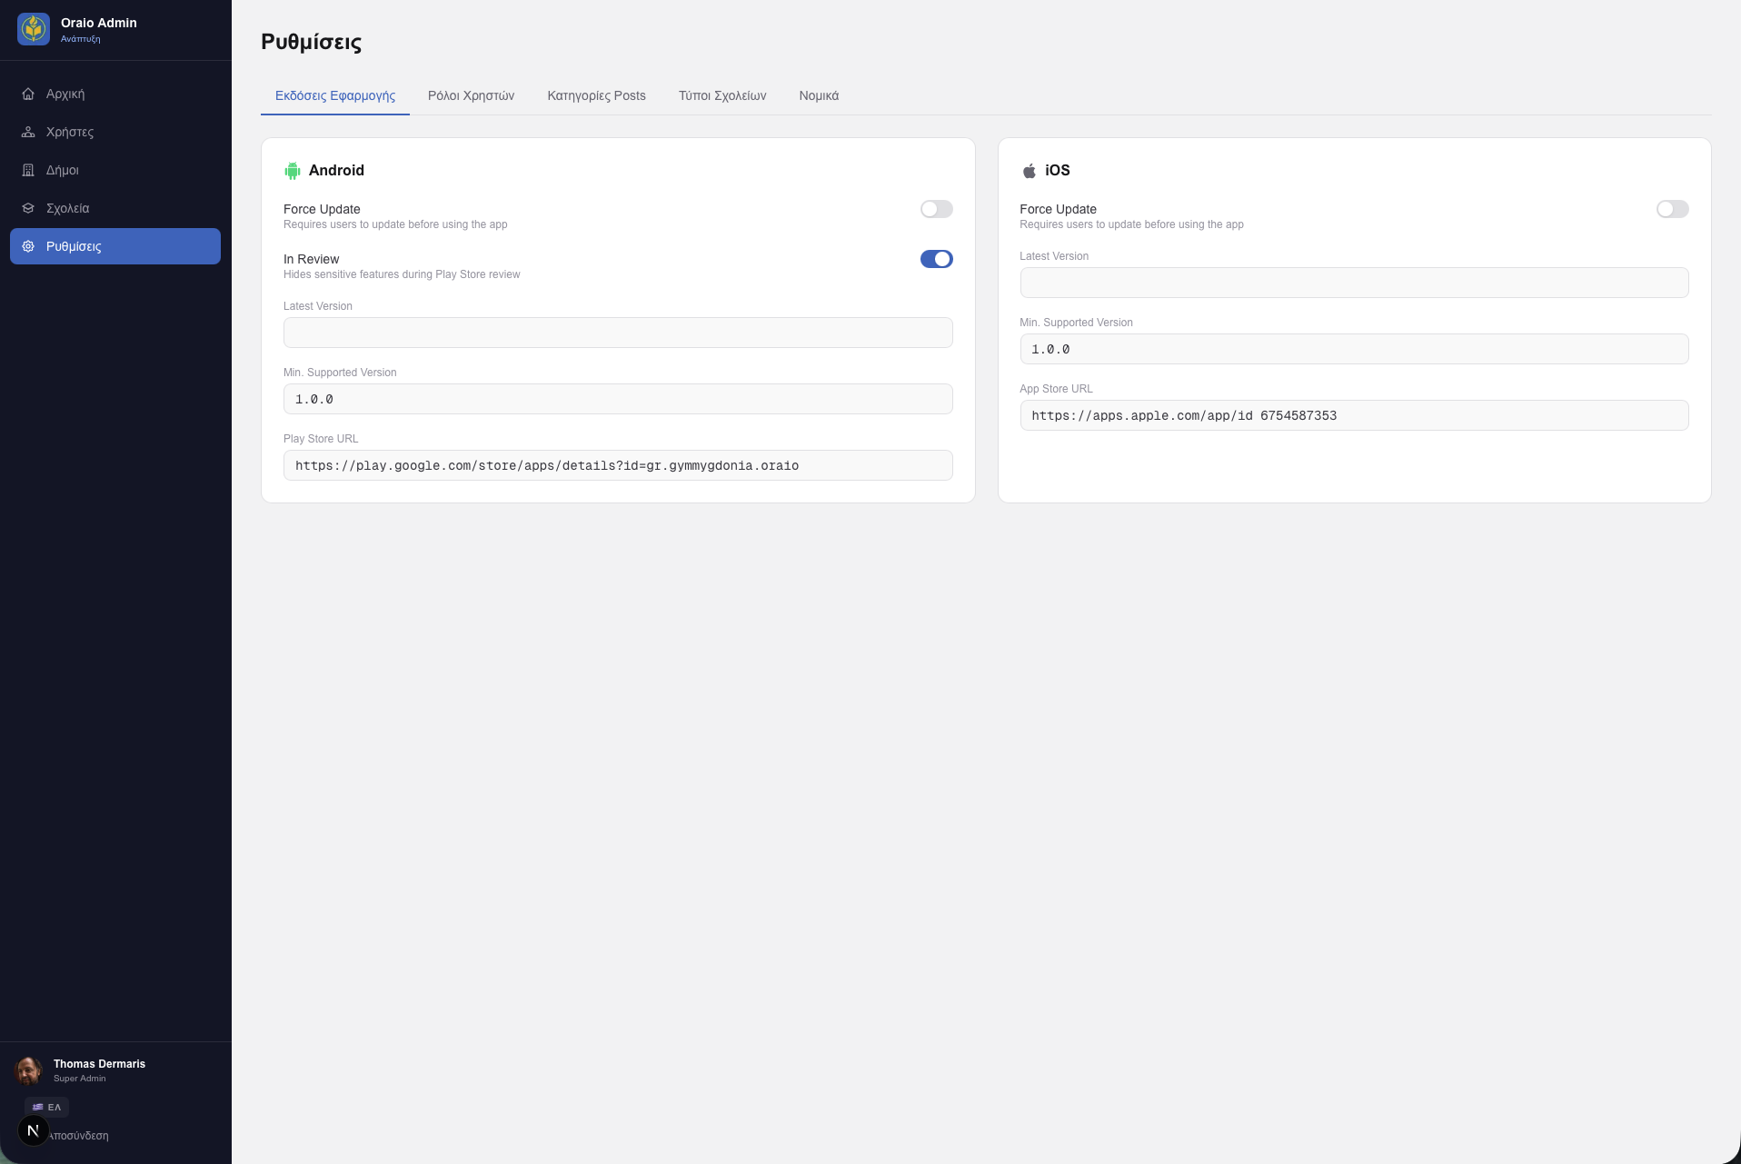
Task: Disable the Android In Review toggle
Action: (936, 259)
